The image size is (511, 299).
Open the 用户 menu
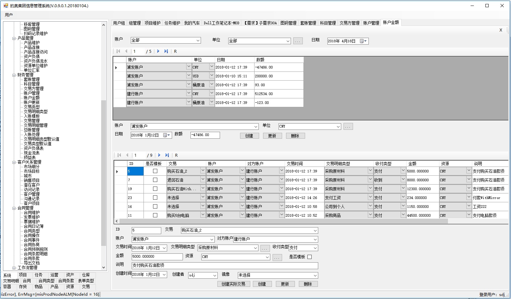pyautogui.click(x=8, y=14)
